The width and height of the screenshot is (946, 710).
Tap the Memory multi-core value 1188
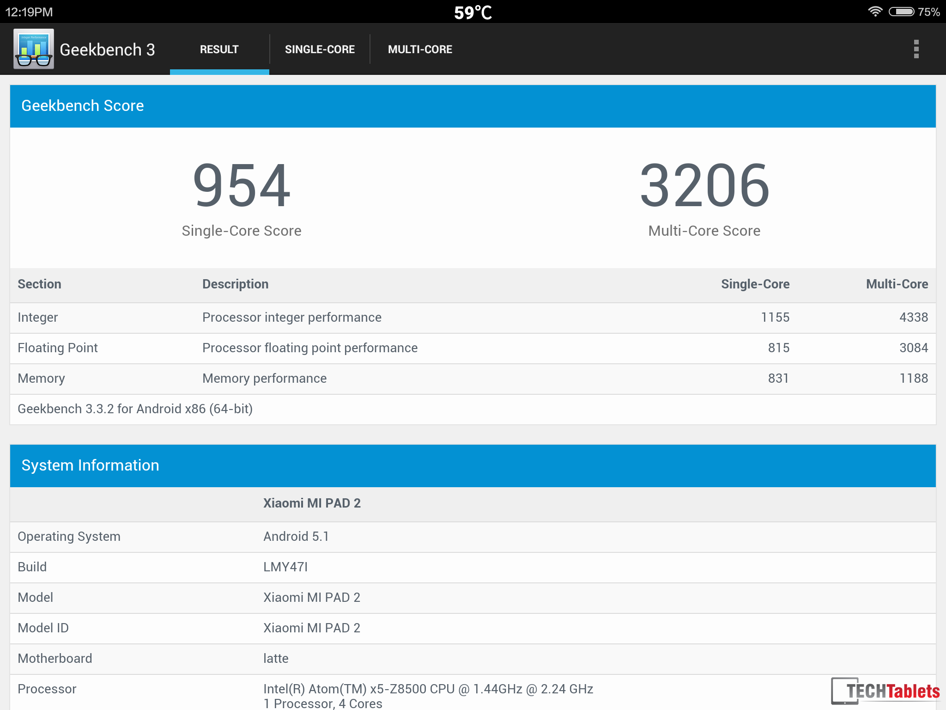pos(914,379)
